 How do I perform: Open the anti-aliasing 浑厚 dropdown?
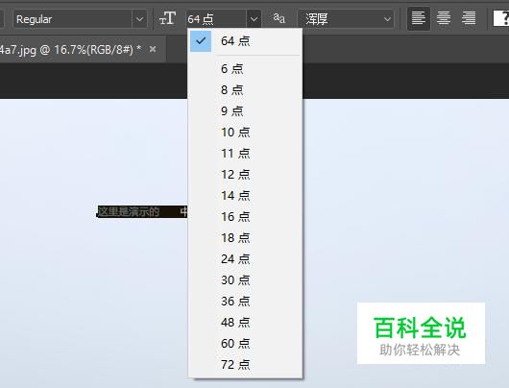(346, 19)
